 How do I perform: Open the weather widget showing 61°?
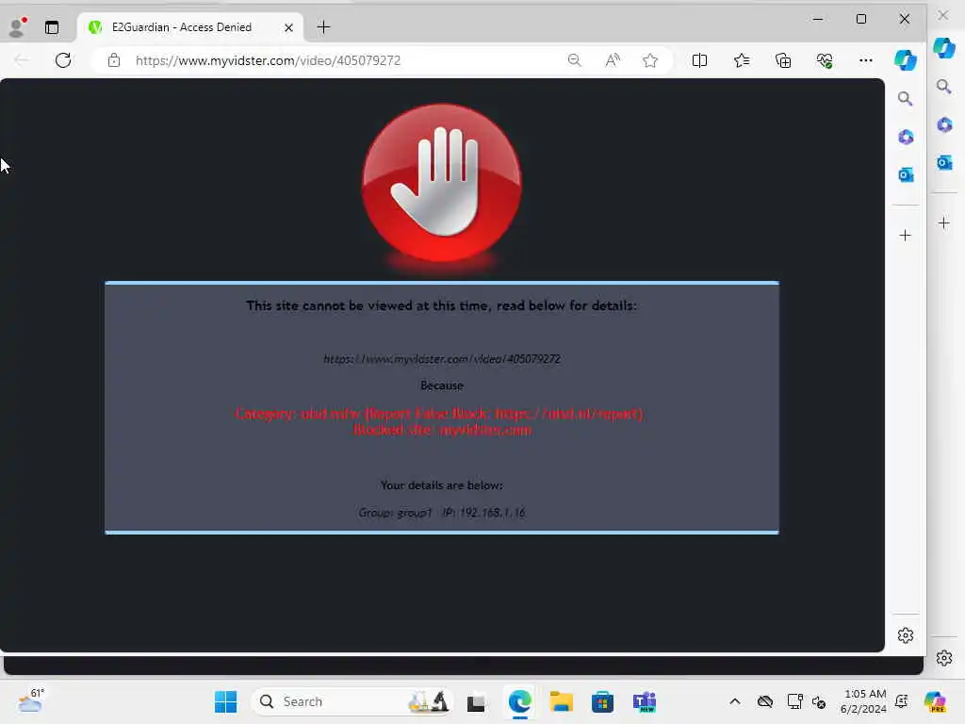[31, 701]
